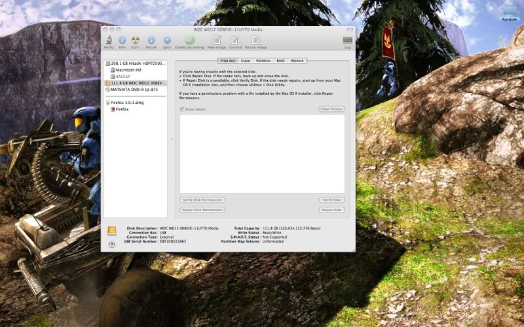
Task: Select the Resize Image toolbar icon
Action: (256, 40)
